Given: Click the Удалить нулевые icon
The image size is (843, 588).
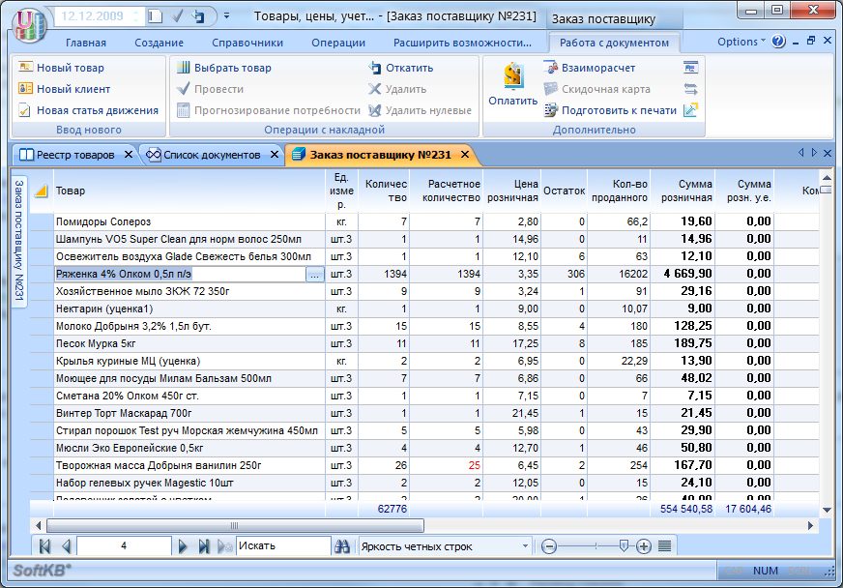Looking at the screenshot, I should pyautogui.click(x=375, y=110).
